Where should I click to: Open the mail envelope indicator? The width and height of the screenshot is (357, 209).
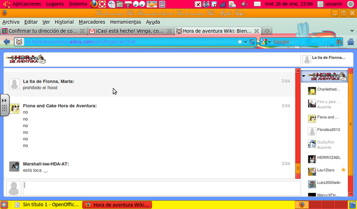(x=257, y=4)
